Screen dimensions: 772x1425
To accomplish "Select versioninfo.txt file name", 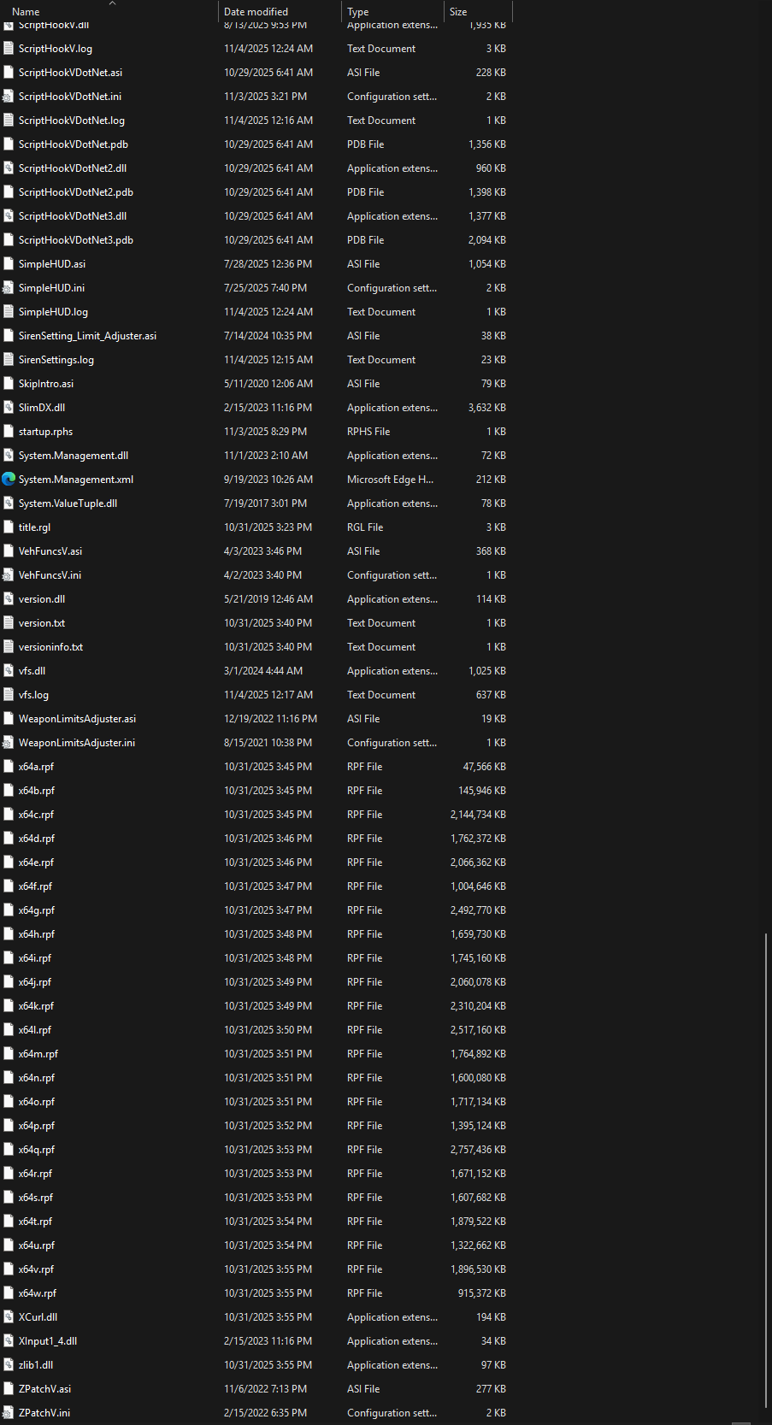I will (50, 647).
